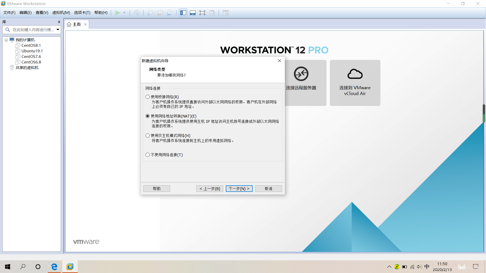This screenshot has width=486, height=273.
Task: Select 不使用网络连接(T) radio button
Action: click(x=148, y=155)
